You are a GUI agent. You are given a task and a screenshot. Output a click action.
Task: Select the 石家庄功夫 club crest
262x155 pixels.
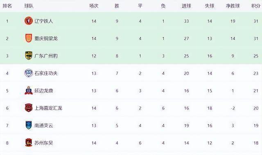pyautogui.click(x=29, y=73)
